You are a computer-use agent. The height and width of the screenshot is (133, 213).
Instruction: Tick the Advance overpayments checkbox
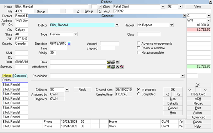(138, 43)
